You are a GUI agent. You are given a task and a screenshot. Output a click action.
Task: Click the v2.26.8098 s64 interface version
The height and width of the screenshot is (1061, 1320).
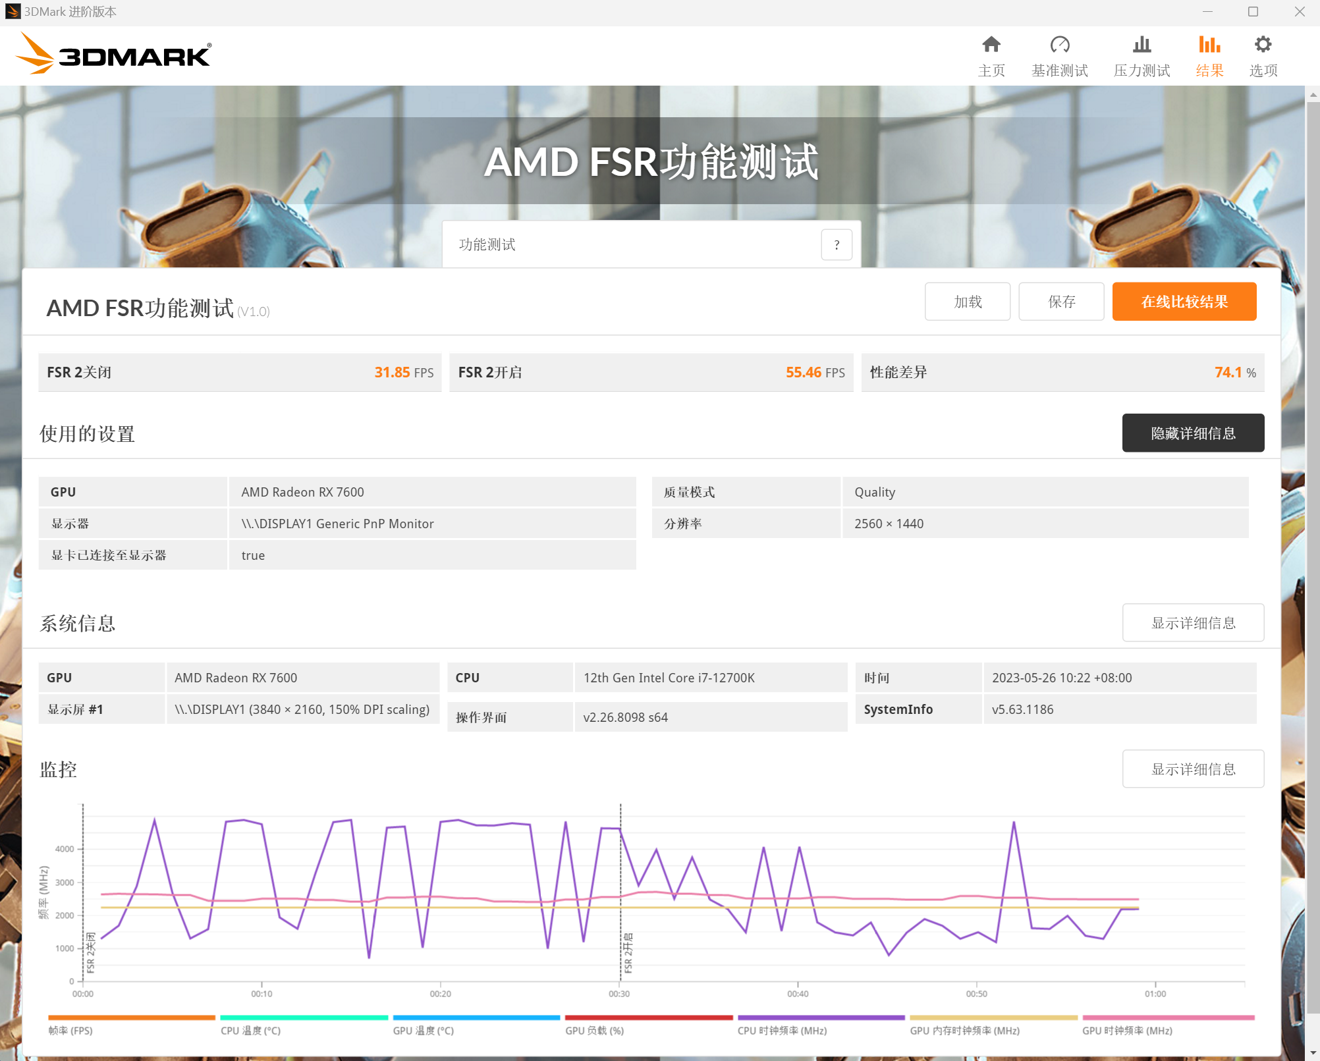(x=711, y=717)
